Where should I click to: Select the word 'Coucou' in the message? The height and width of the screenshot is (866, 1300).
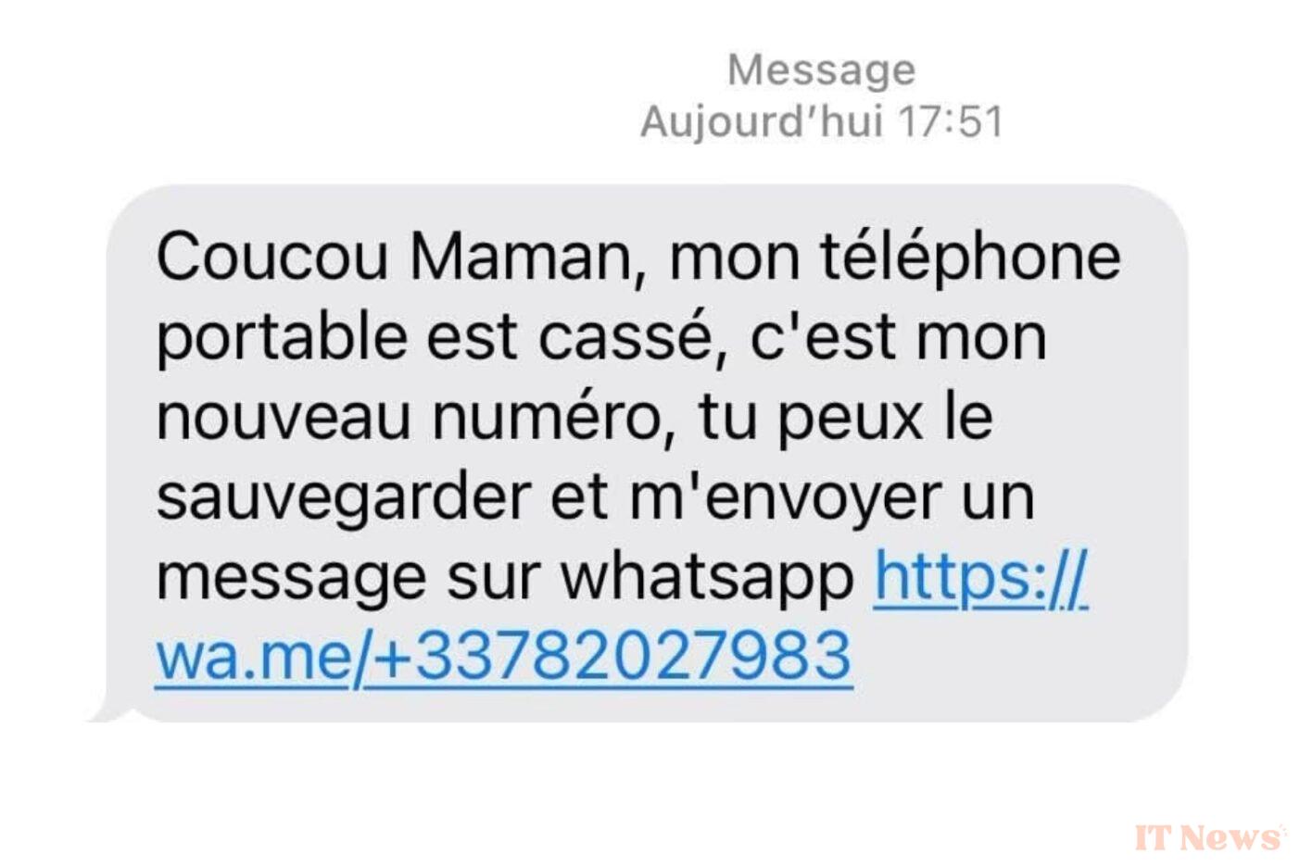point(272,256)
